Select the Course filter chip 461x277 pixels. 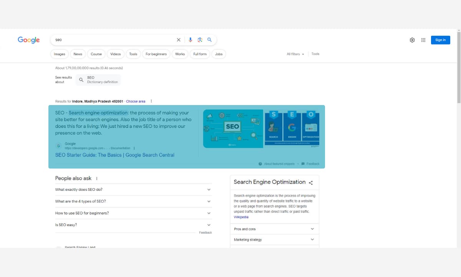(96, 54)
